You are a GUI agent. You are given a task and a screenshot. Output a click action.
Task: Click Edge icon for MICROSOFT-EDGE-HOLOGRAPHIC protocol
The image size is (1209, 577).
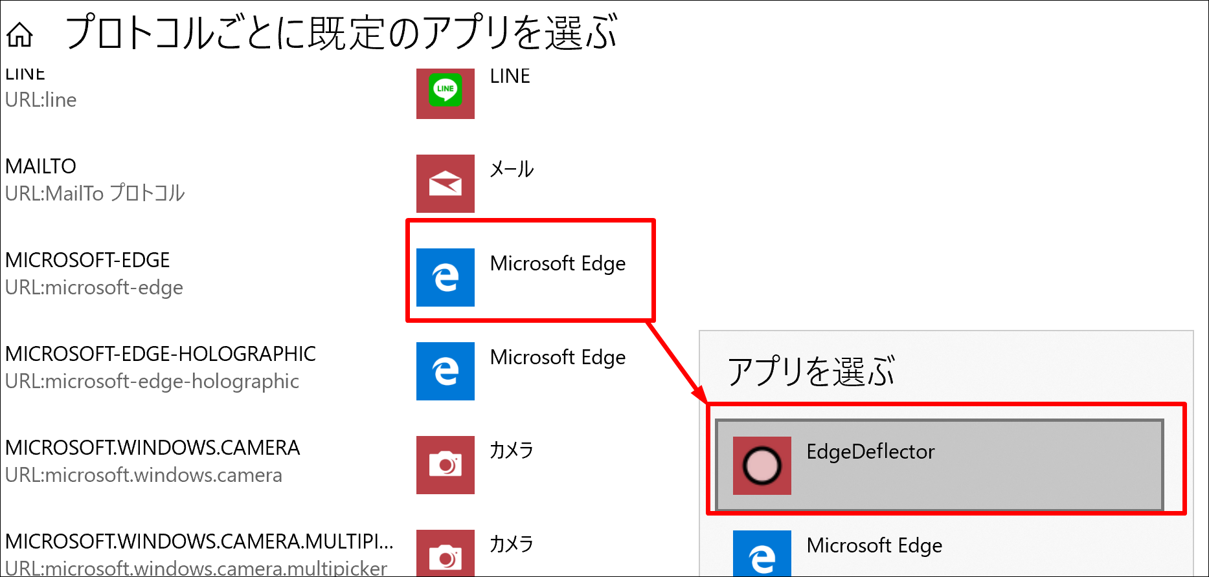click(x=446, y=371)
